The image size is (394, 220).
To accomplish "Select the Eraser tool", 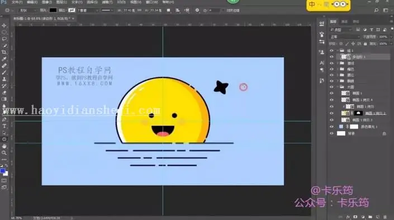I will coord(4,92).
